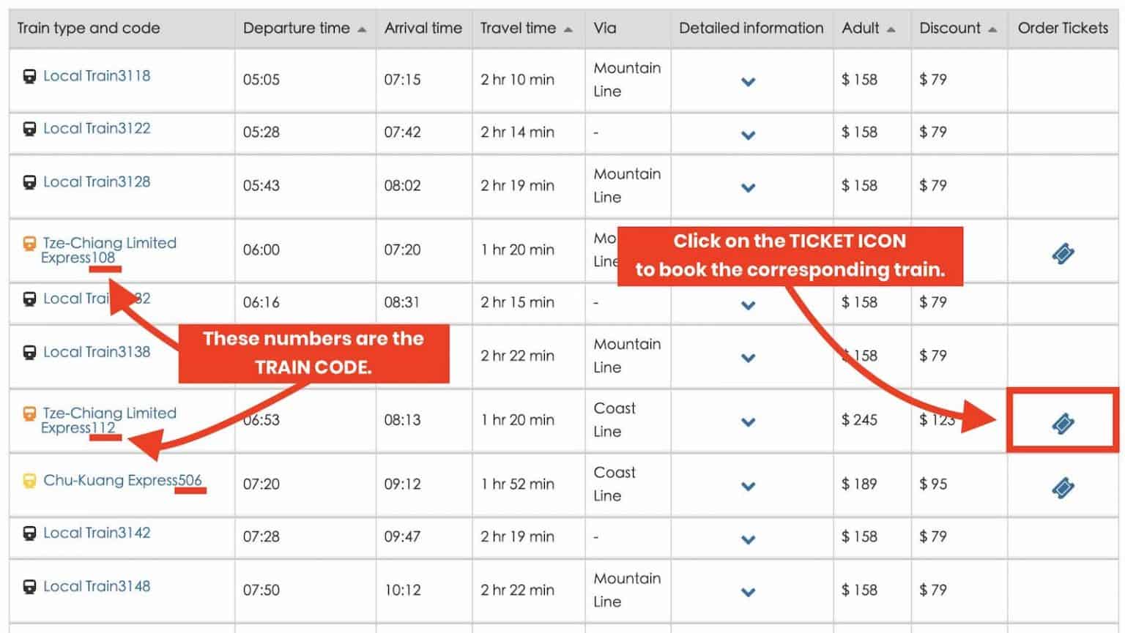Show detailed info for Chu-Kuang Express506
This screenshot has width=1125, height=633.
pyautogui.click(x=748, y=486)
